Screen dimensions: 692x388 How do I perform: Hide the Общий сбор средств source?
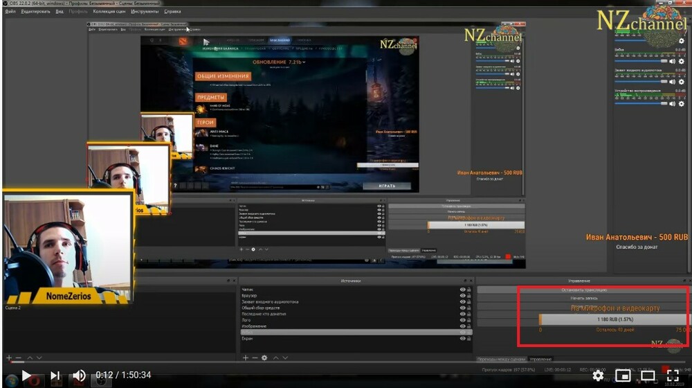462,308
